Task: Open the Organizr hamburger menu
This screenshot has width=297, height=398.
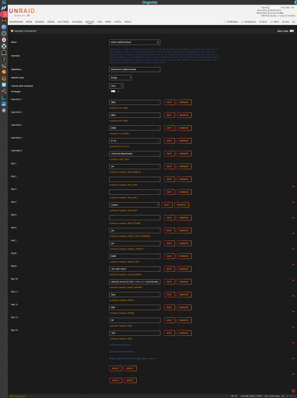Action: point(4,2)
